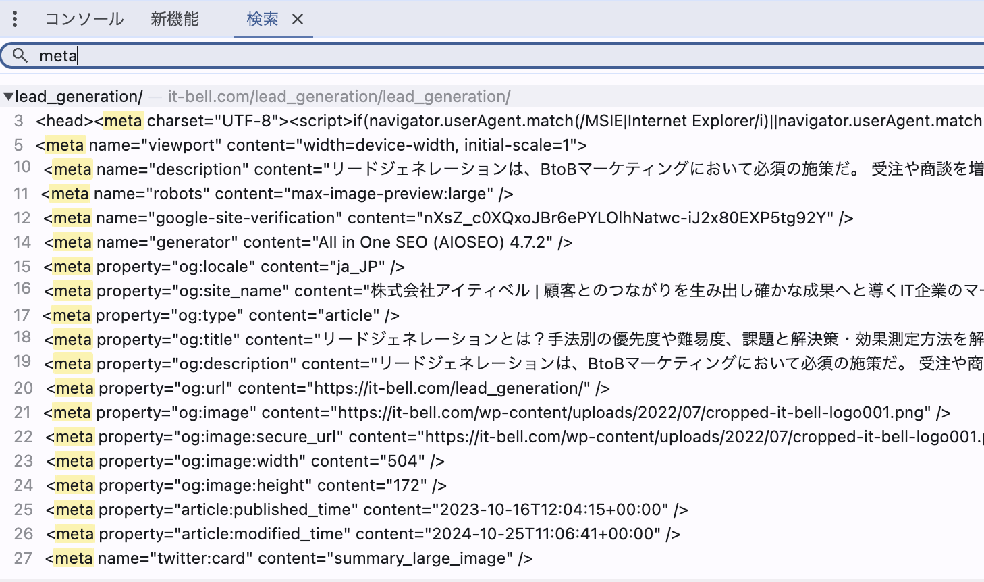
Task: Open result line 18 og:title meta
Action: pyautogui.click(x=492, y=340)
